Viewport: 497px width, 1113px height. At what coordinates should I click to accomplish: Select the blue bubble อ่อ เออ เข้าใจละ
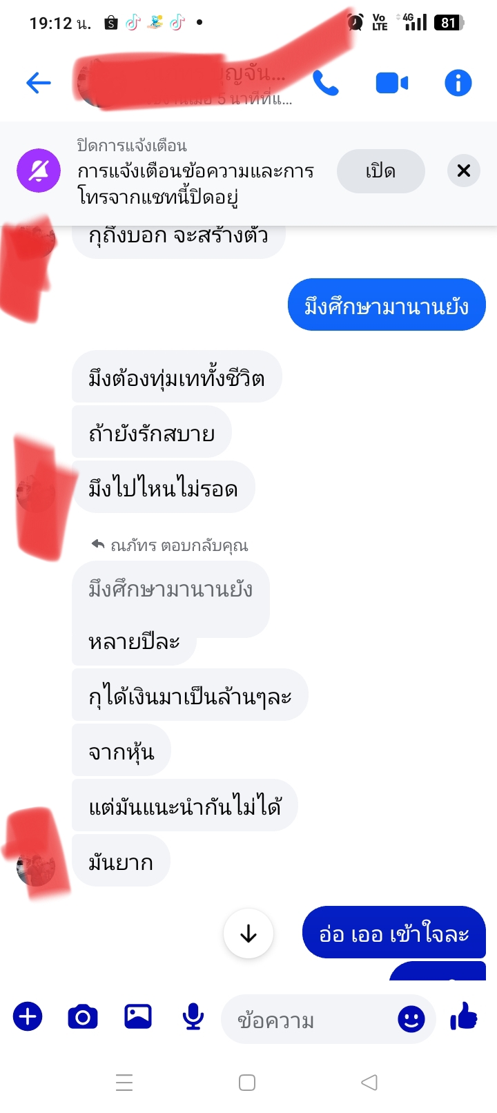pos(394,934)
